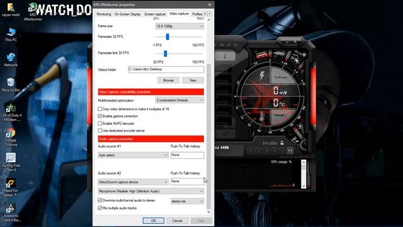
Task: Click the Video capture compatibility properties header
Action: [x=151, y=92]
